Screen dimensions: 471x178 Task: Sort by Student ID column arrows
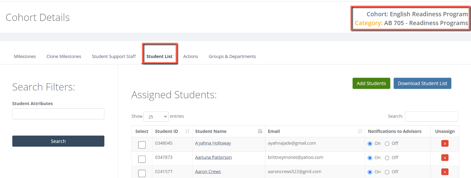coord(187,131)
